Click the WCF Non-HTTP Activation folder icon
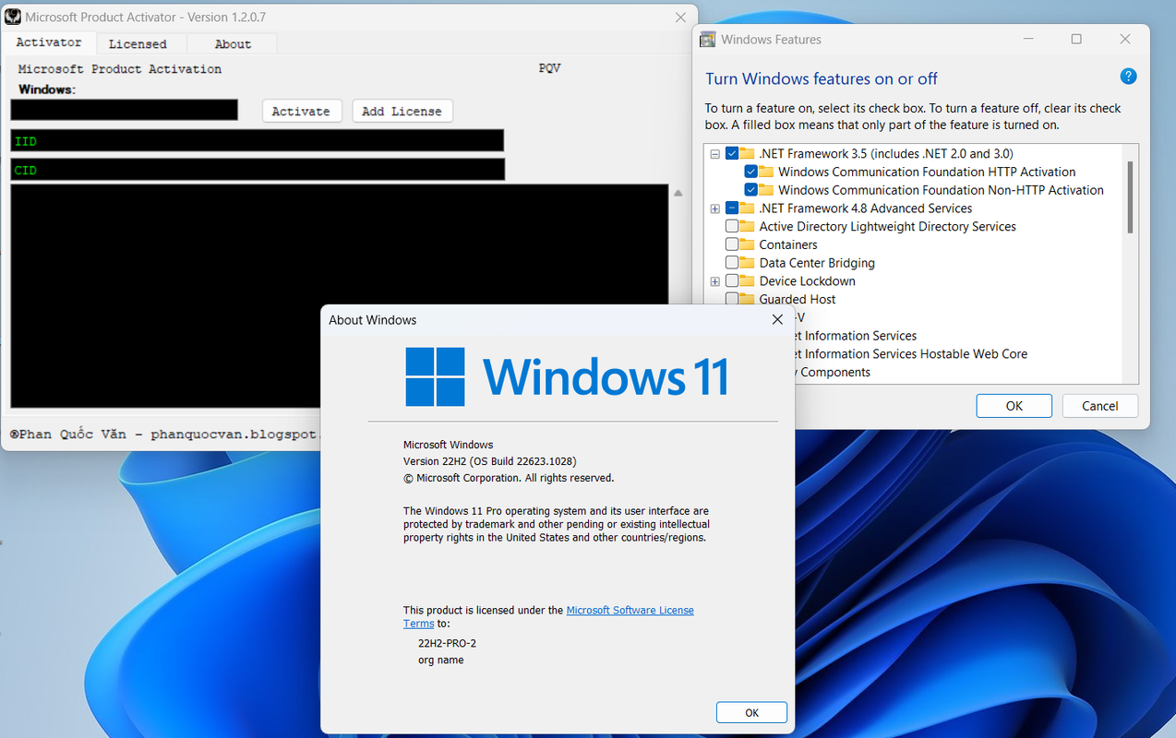 tap(766, 190)
